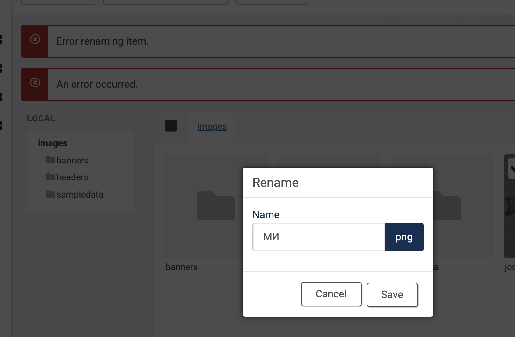Viewport: 515px width, 337px height.
Task: Dismiss icon on 'An error occurred' alert
Action: 35,82
